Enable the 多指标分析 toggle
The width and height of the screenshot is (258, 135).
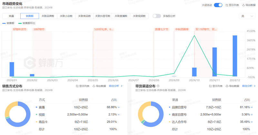157,16
